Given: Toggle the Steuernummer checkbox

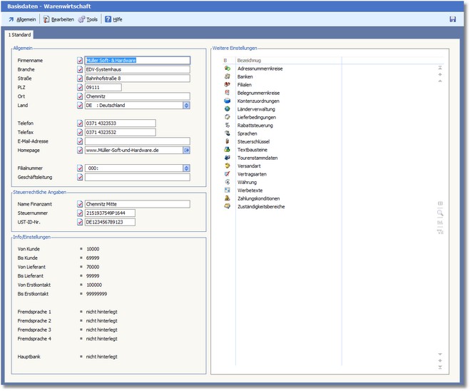Looking at the screenshot, I should [80, 213].
